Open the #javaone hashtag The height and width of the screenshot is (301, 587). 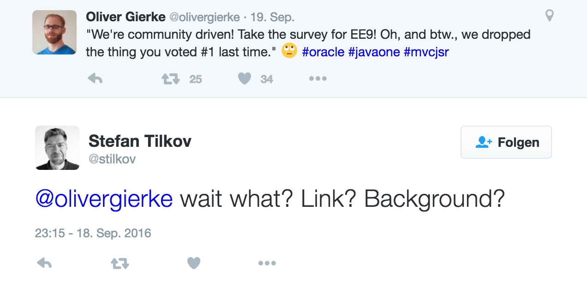(x=374, y=52)
